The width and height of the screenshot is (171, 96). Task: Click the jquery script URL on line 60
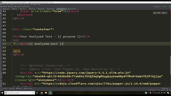(x=86, y=73)
